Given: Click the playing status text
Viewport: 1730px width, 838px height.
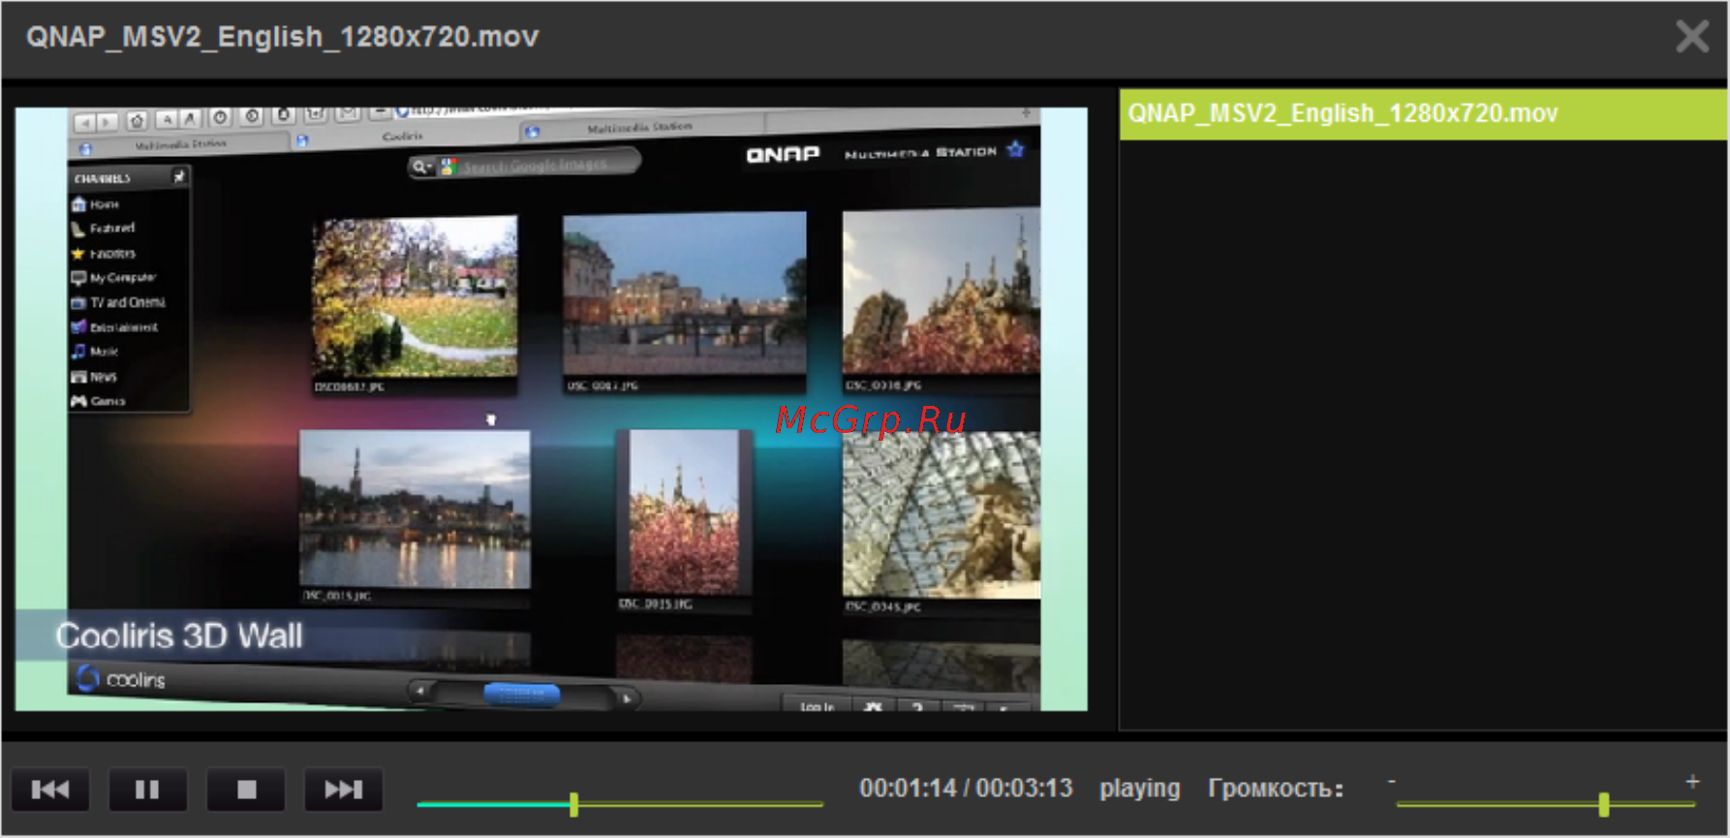Looking at the screenshot, I should [1140, 790].
